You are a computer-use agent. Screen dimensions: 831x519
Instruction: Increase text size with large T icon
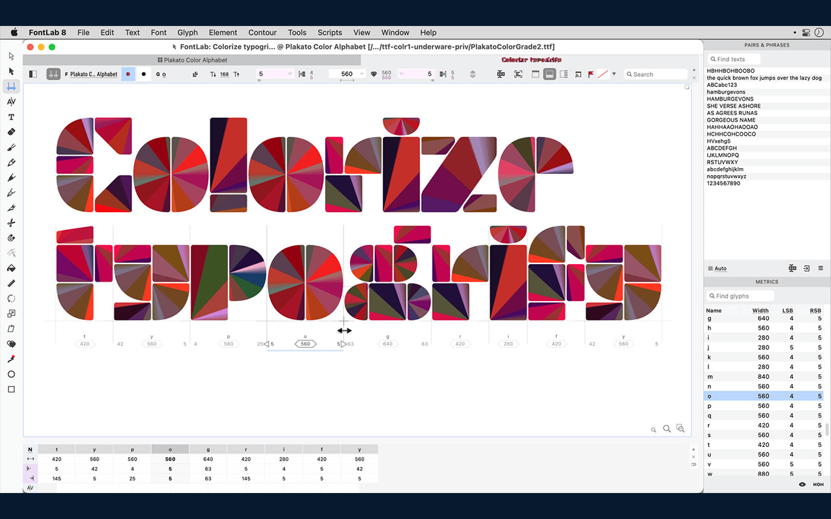236,74
